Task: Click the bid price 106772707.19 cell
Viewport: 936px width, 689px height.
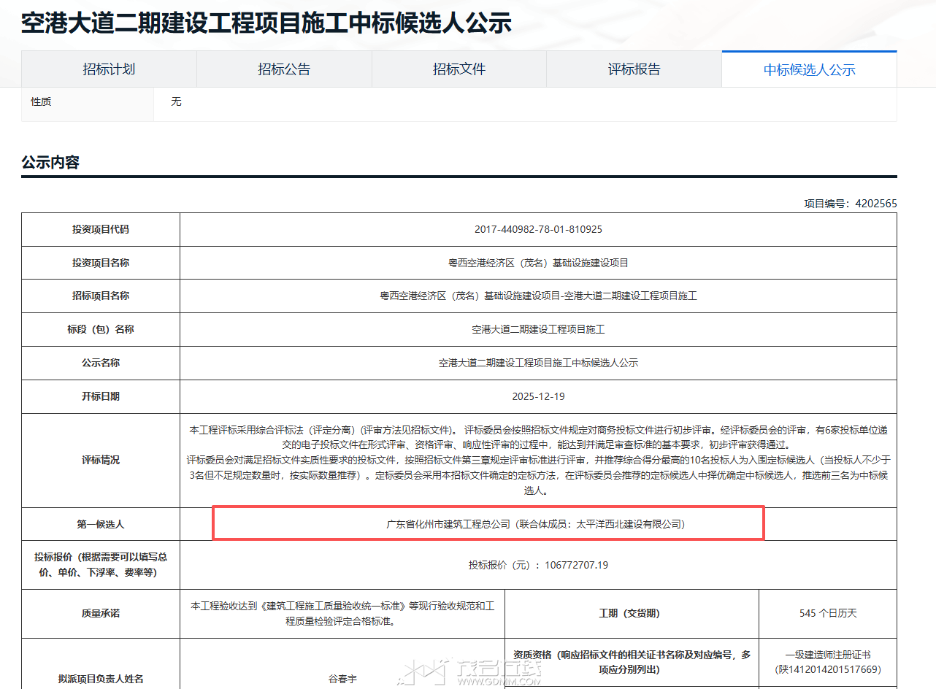Action: pos(538,565)
